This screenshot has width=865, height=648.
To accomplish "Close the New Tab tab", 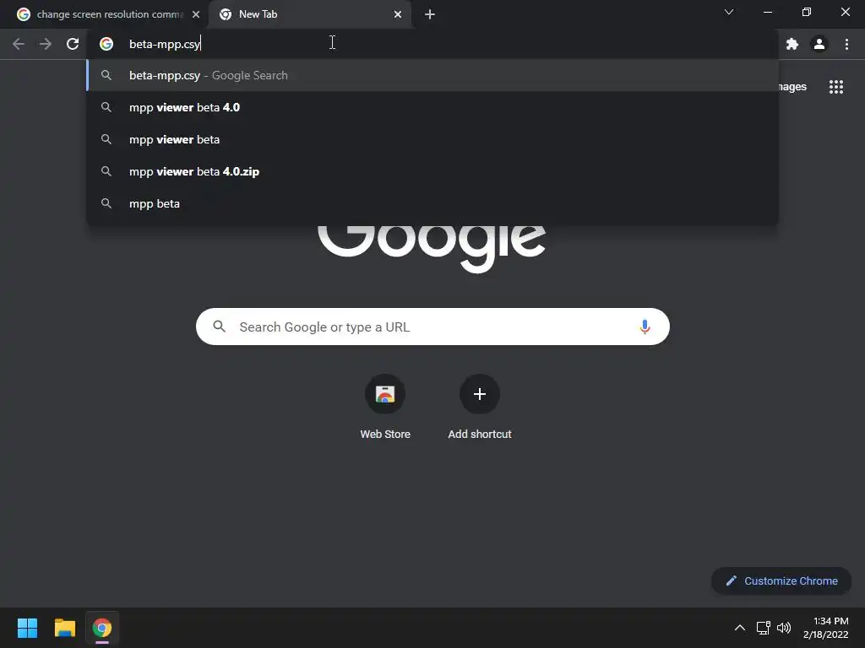I will [x=398, y=14].
